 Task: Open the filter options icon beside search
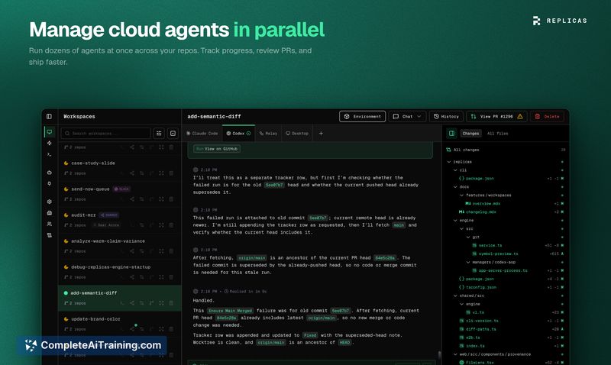click(x=159, y=133)
